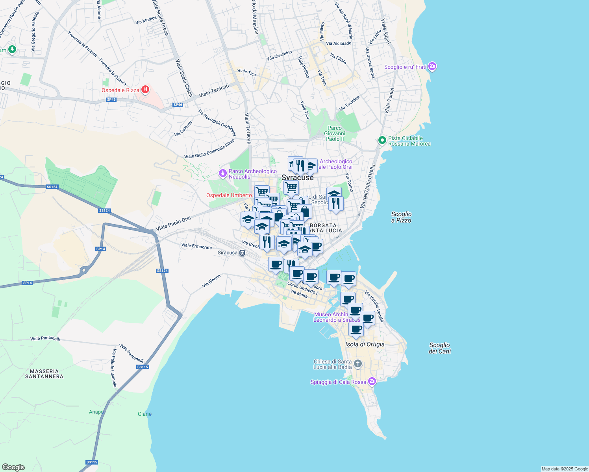This screenshot has height=472, width=589.
Task: Select shopping cart marker below Syracuse label
Action: tap(291, 188)
